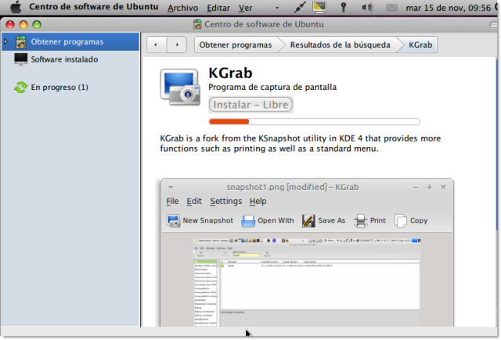Open the Apple menu logo
The image size is (501, 340).
(x=16, y=8)
